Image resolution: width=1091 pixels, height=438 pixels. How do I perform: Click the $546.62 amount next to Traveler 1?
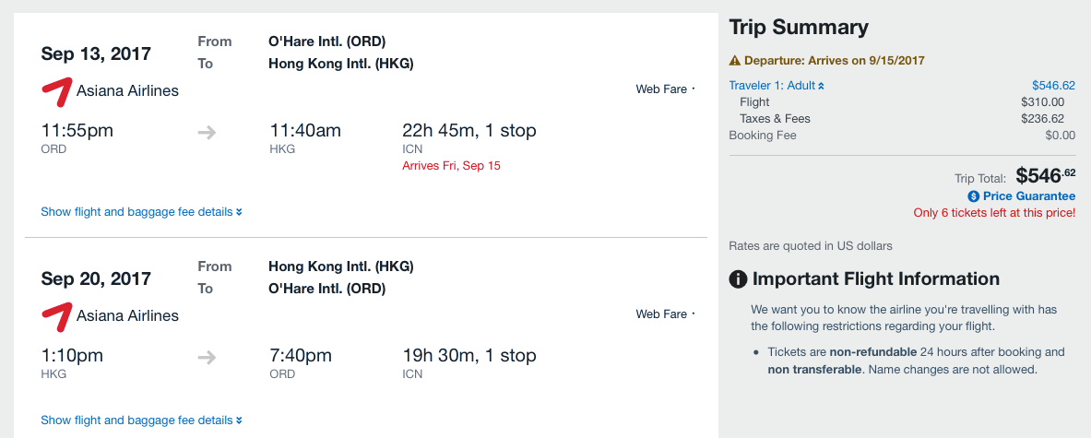(1053, 86)
